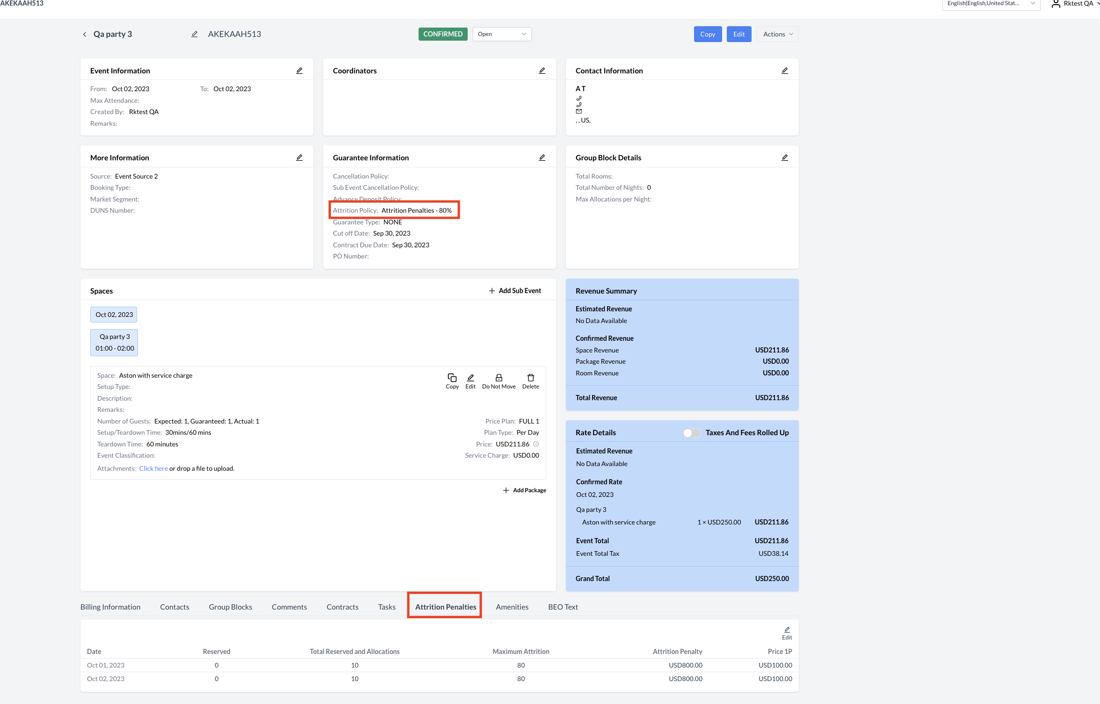The width and height of the screenshot is (1100, 704).
Task: Delete the Aston space booking
Action: (x=530, y=378)
